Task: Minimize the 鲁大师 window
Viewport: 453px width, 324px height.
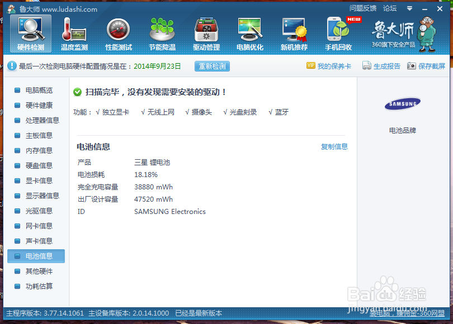Action: (424, 9)
